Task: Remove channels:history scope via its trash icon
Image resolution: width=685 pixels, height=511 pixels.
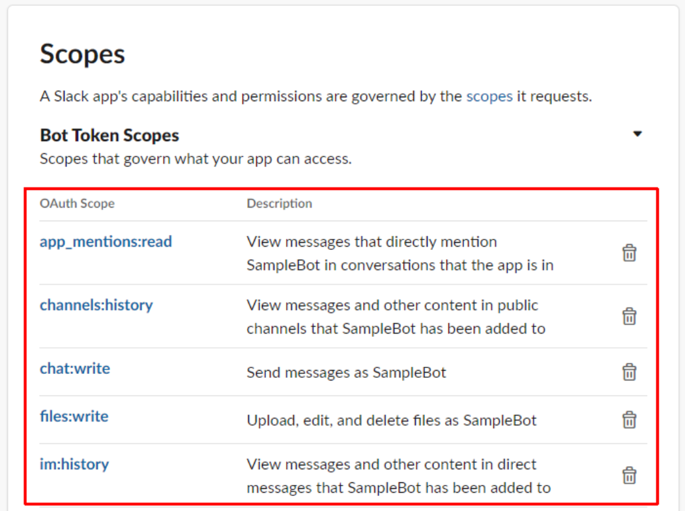Action: point(629,317)
